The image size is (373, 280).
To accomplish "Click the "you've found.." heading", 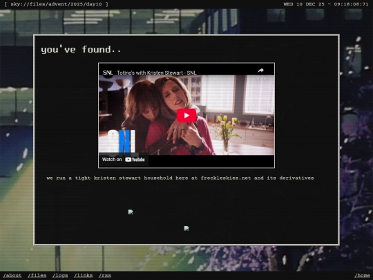I will [81, 50].
